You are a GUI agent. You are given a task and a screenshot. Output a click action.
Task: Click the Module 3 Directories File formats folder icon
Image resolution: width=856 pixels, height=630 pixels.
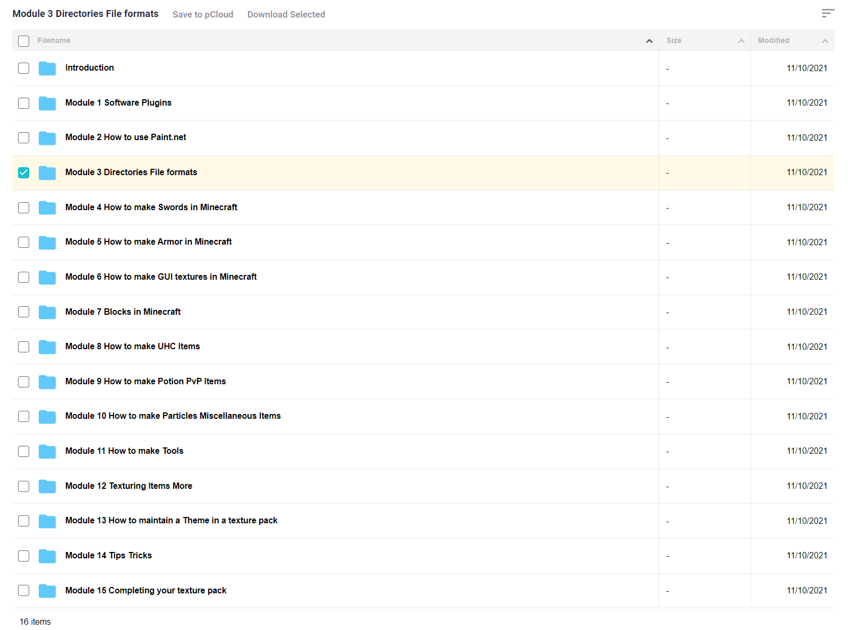click(47, 173)
